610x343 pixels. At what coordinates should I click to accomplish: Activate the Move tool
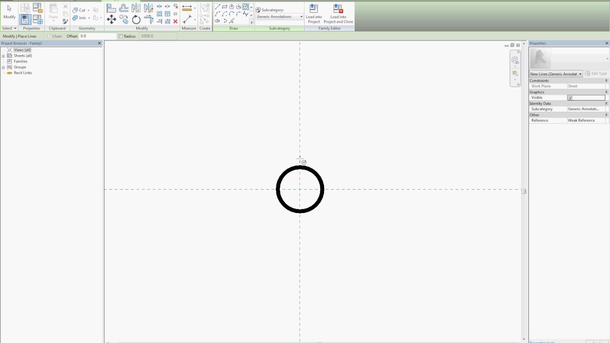tap(112, 19)
